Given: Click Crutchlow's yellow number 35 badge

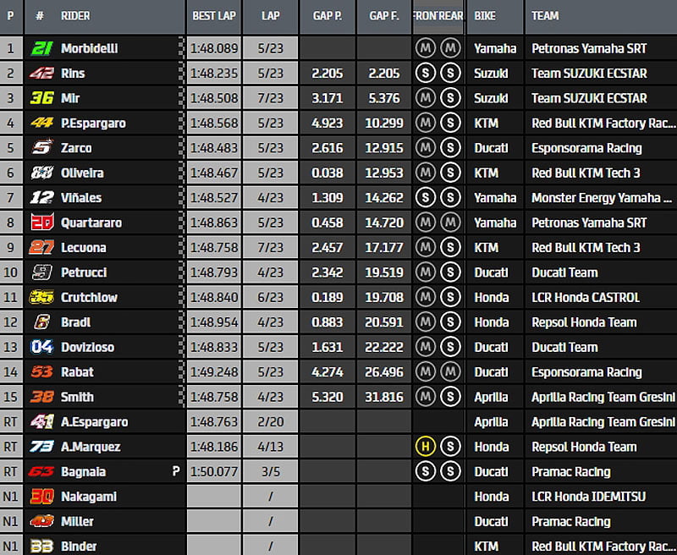Looking at the screenshot, I should click(x=41, y=298).
